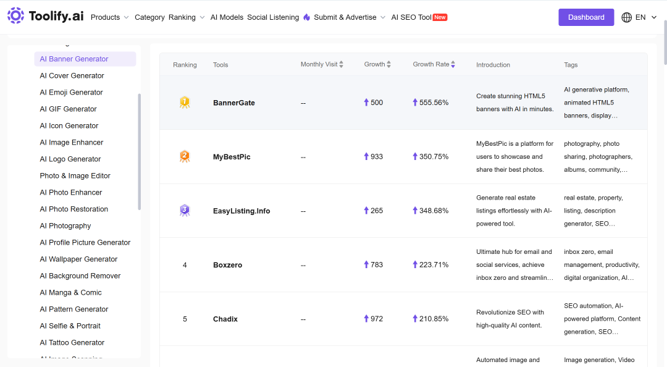This screenshot has width=667, height=367.
Task: Click the Toolify.ai logo icon
Action: [x=15, y=15]
